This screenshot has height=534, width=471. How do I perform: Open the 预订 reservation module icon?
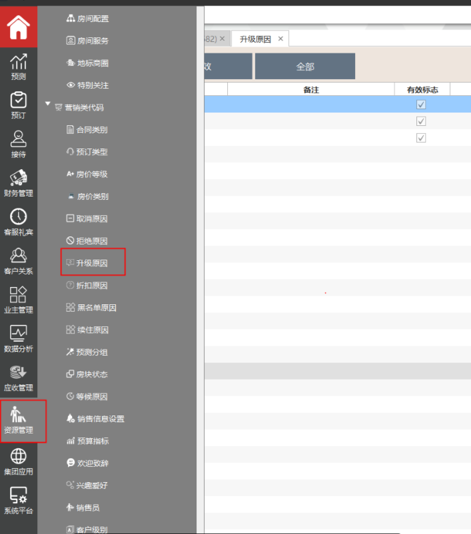pos(19,105)
